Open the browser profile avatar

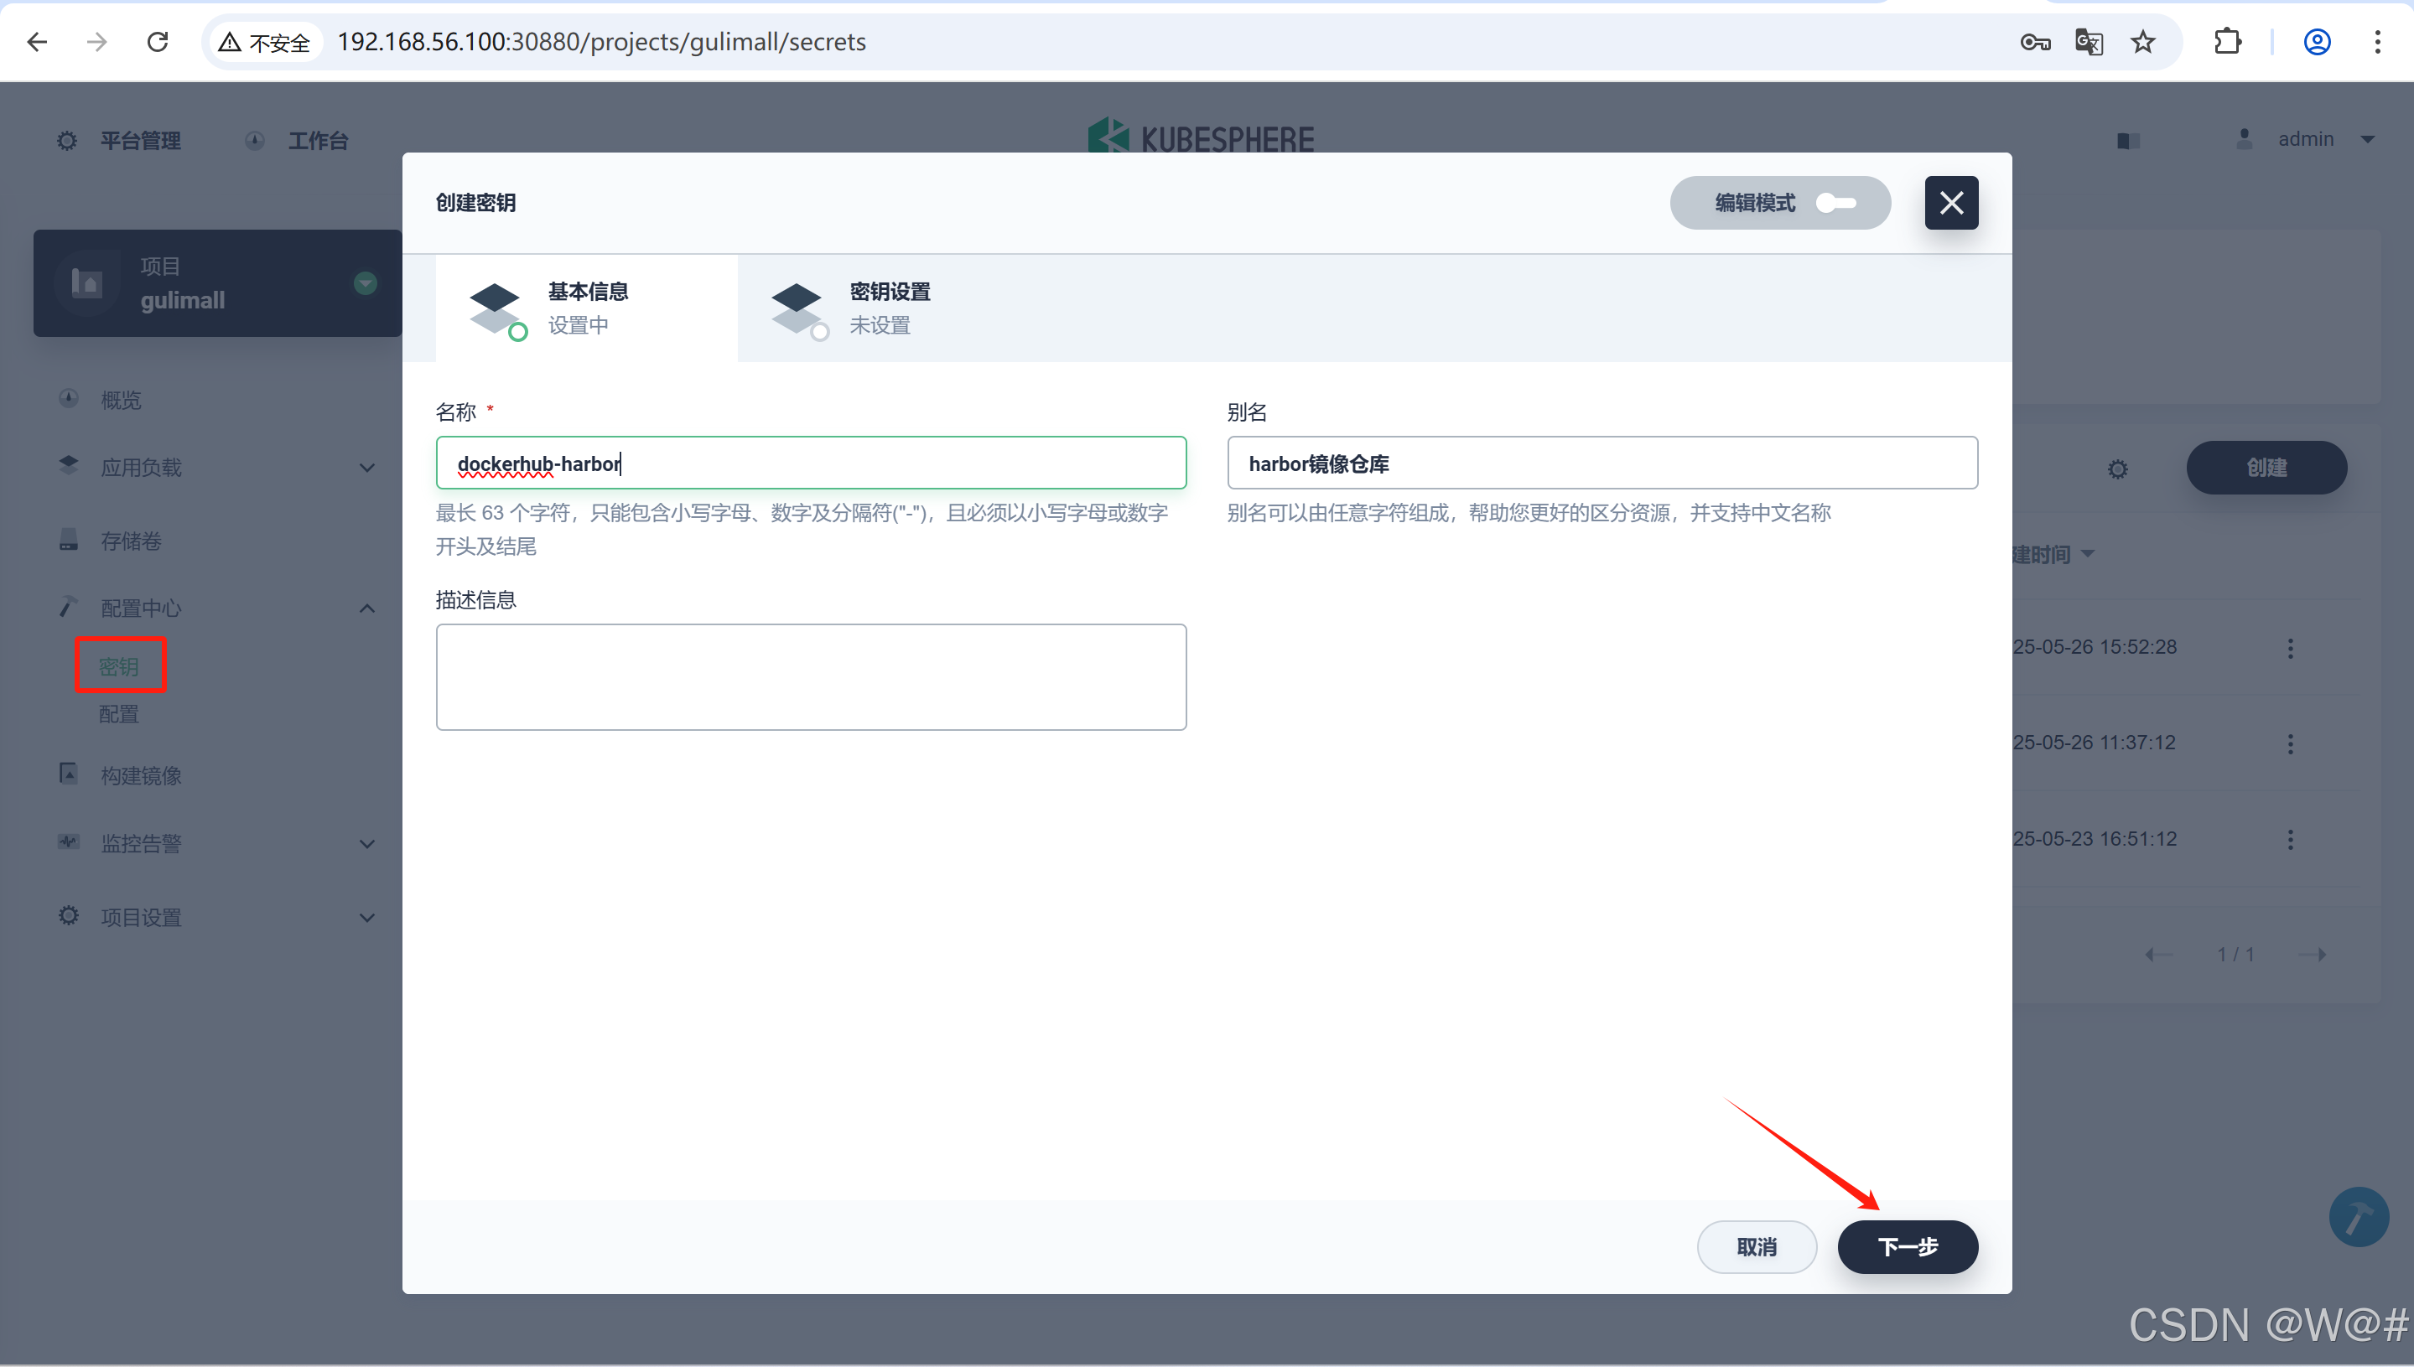[2318, 42]
